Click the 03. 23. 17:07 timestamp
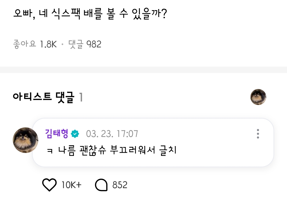287x198 pixels. [112, 134]
